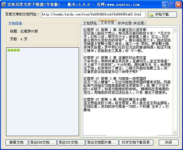Switch to the 文本内容 tab
The height and width of the screenshot is (150, 183).
tap(107, 23)
